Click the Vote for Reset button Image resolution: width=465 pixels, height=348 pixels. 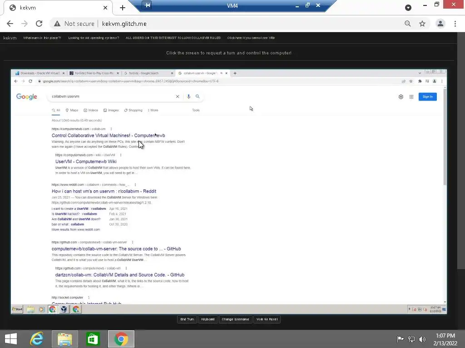pyautogui.click(x=267, y=319)
